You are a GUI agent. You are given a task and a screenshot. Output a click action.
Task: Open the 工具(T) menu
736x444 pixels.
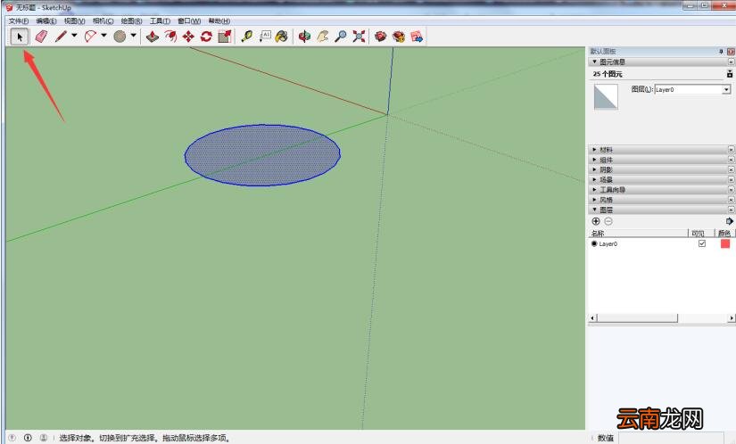(x=160, y=21)
